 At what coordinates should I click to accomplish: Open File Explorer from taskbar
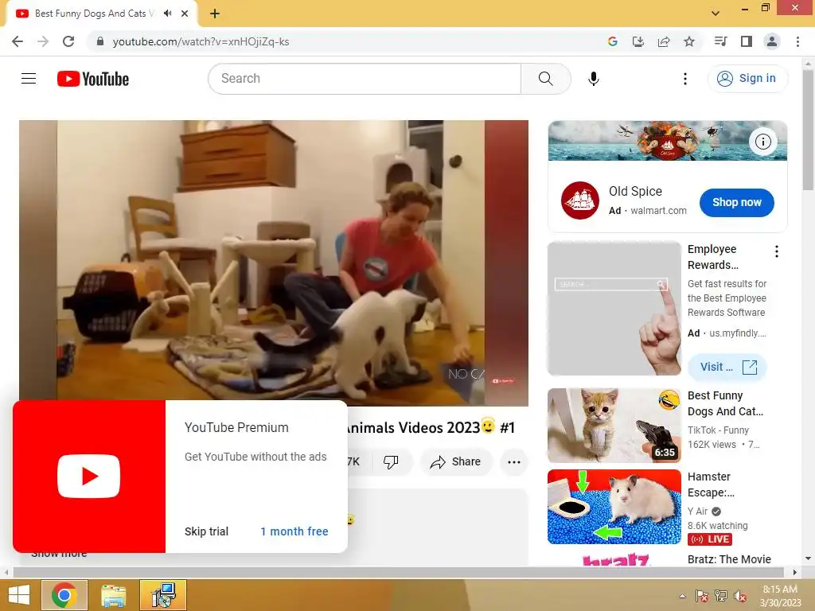point(113,595)
